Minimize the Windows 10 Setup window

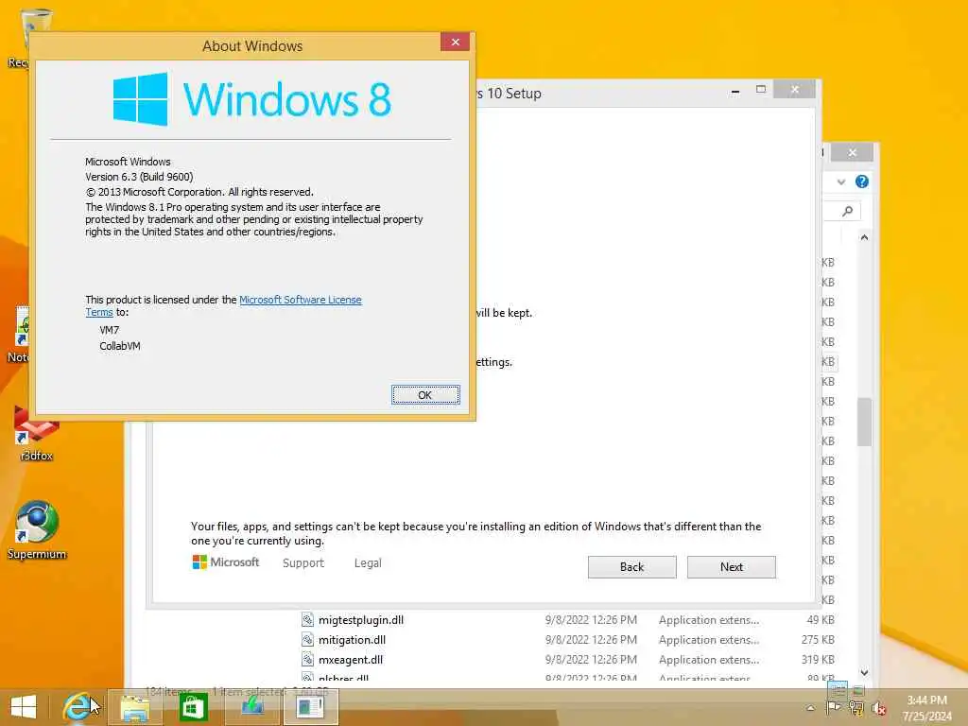[735, 92]
